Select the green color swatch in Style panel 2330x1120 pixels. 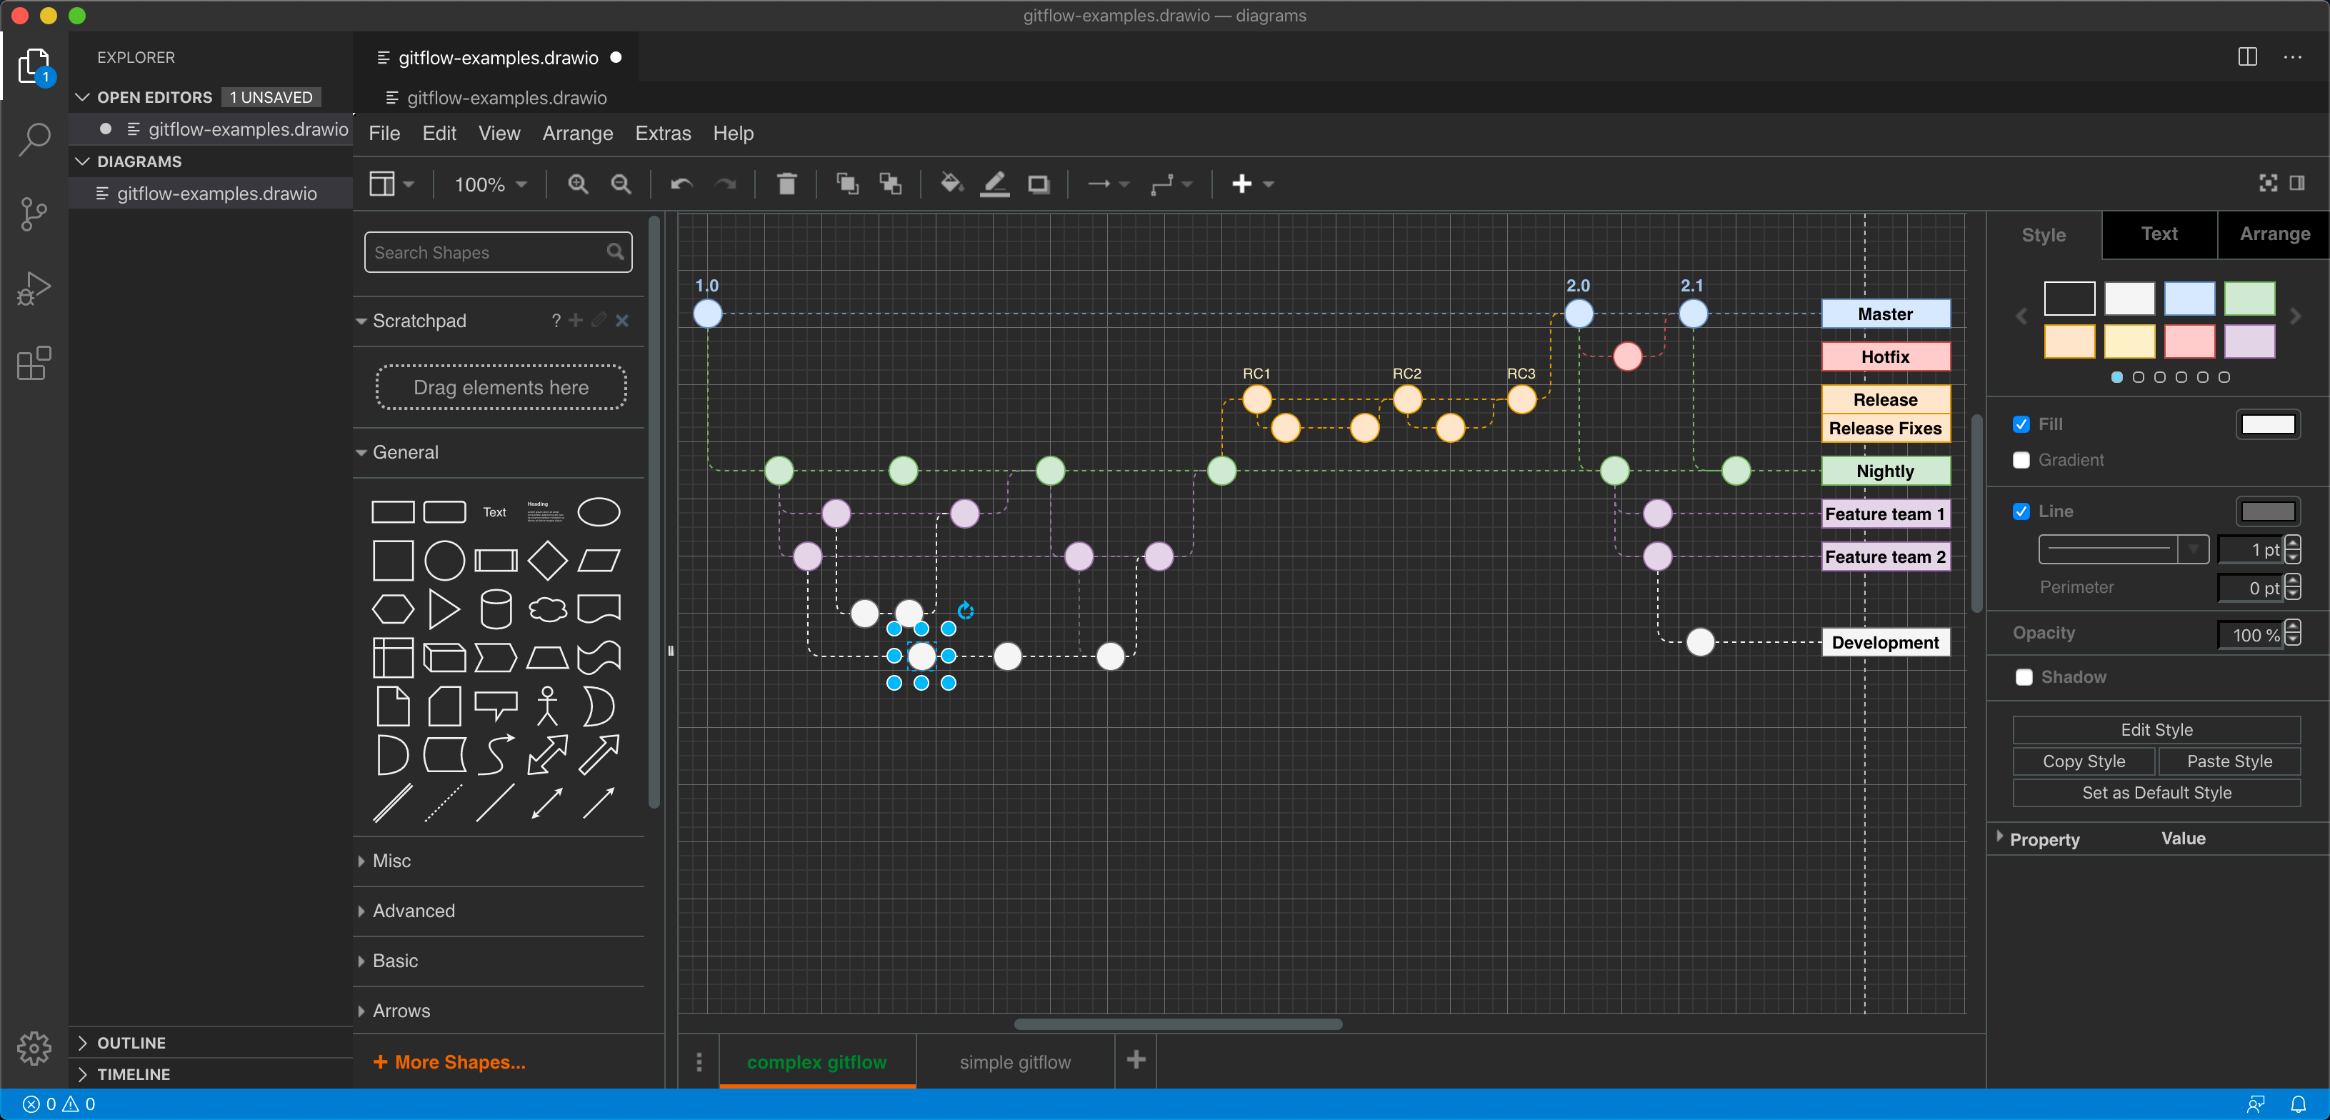tap(2251, 298)
